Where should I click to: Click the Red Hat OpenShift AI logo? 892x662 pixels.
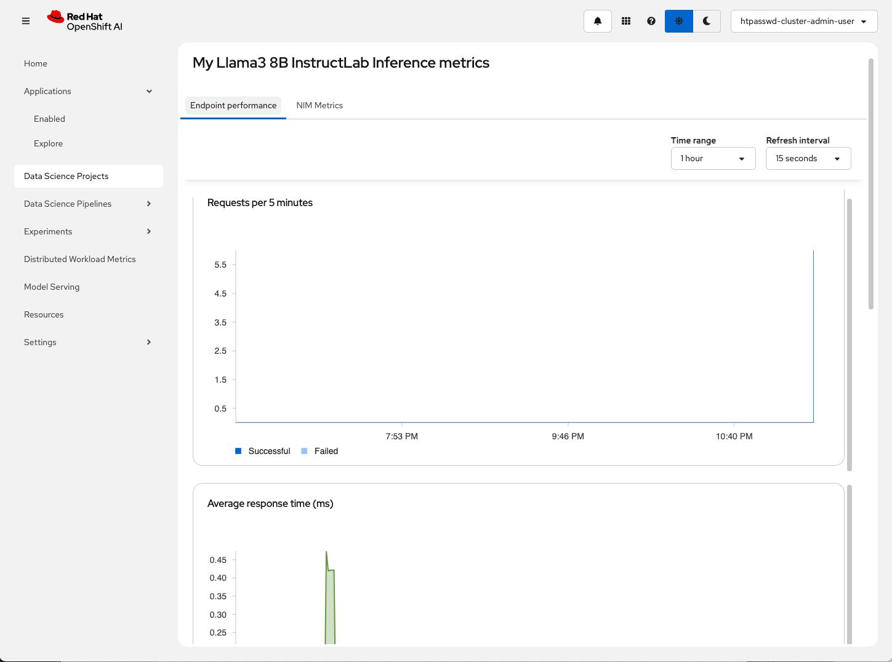tap(85, 21)
